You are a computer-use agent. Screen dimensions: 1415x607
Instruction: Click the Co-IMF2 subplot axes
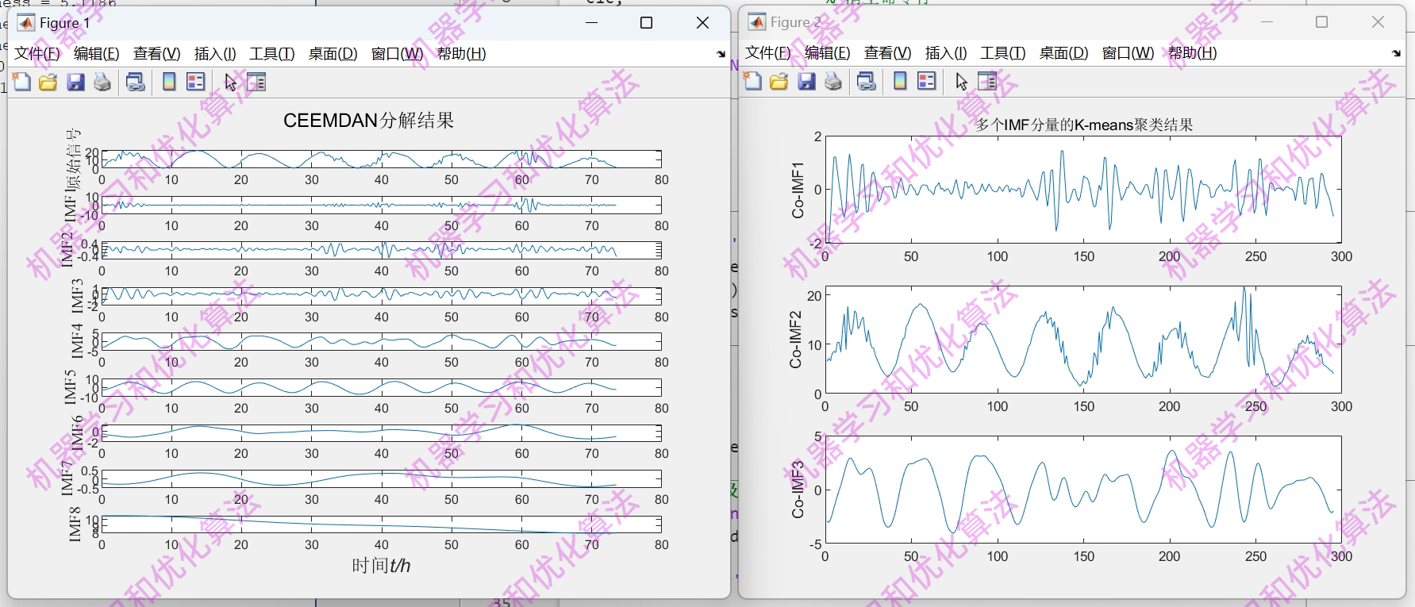point(1083,340)
